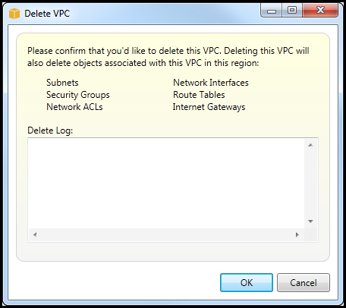This screenshot has height=308, width=346.
Task: Click inside the empty Delete Log text area
Action: (x=166, y=184)
